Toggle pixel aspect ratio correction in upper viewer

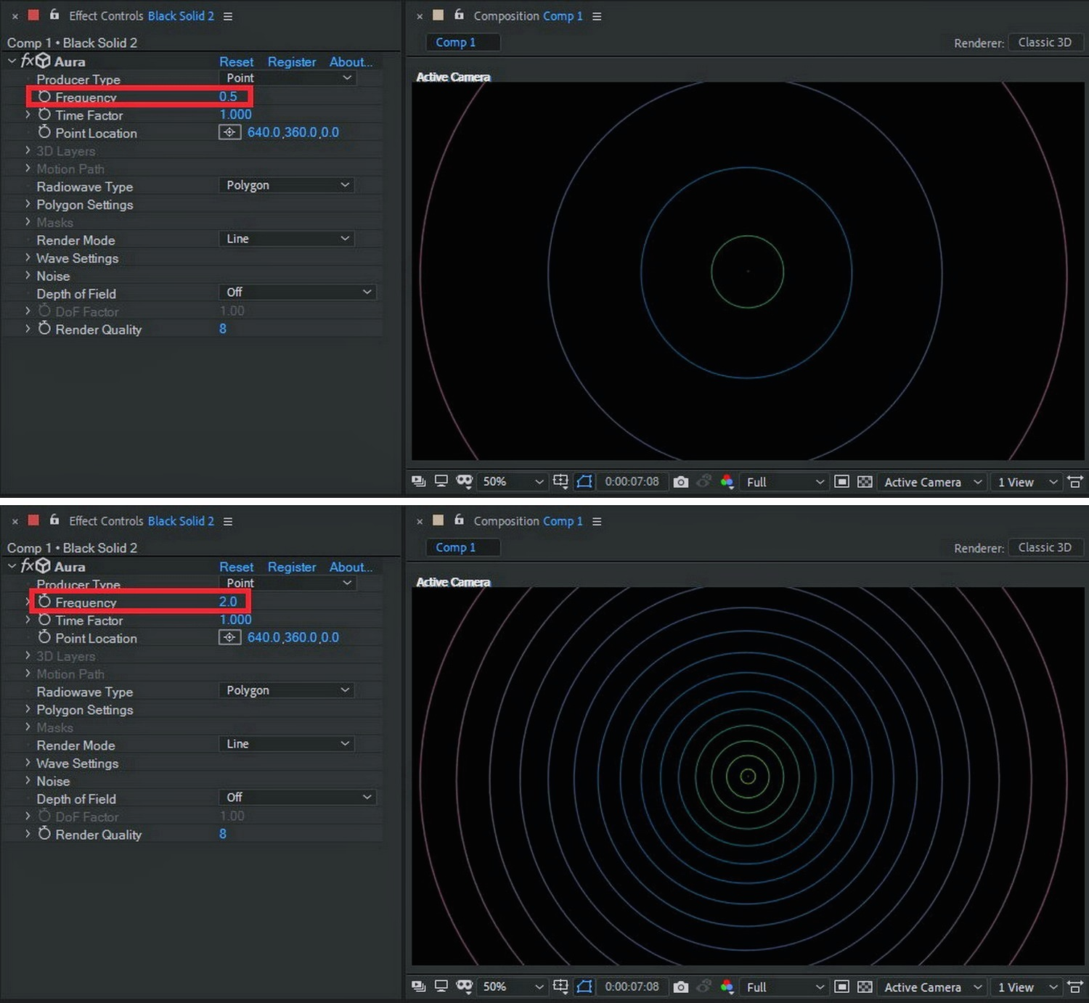click(x=1075, y=481)
